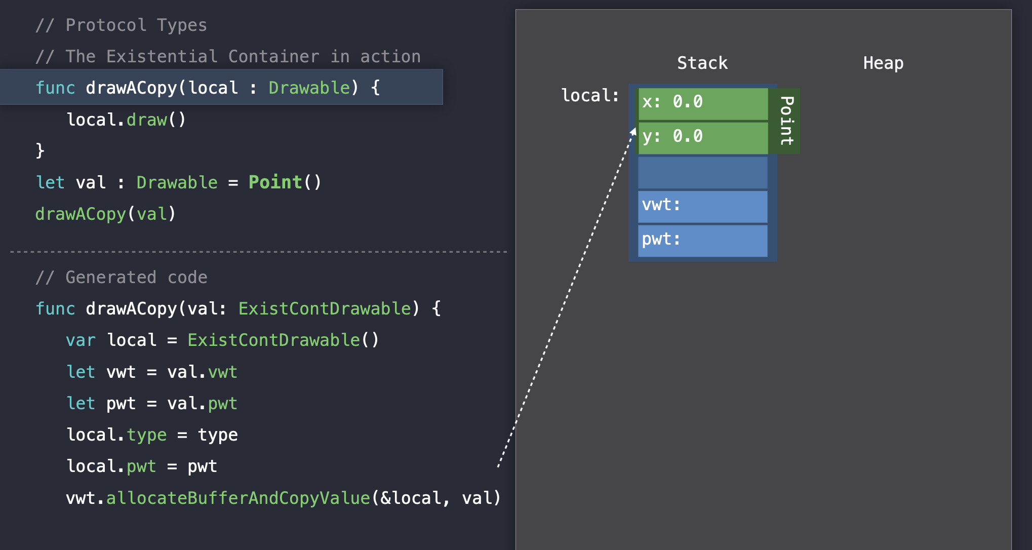Image resolution: width=1032 pixels, height=550 pixels.
Task: Click the Heap heading label
Action: click(x=883, y=63)
